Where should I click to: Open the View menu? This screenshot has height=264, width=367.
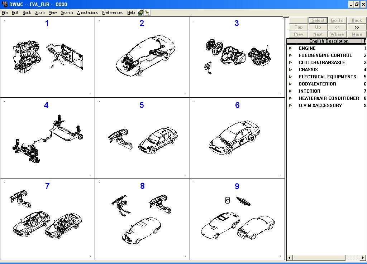[53, 13]
